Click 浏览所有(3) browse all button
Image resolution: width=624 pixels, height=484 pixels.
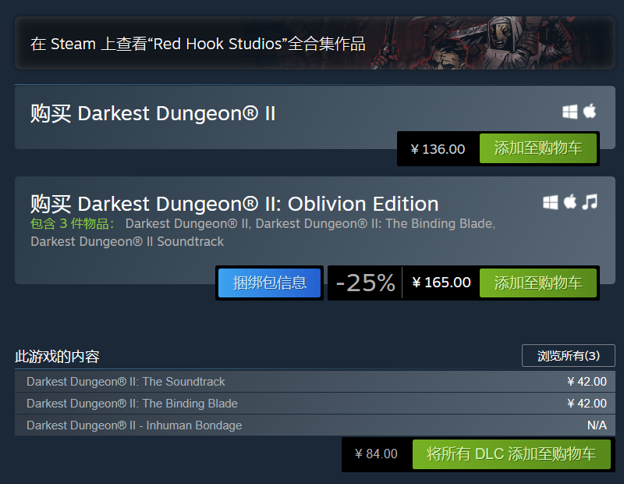(x=568, y=356)
